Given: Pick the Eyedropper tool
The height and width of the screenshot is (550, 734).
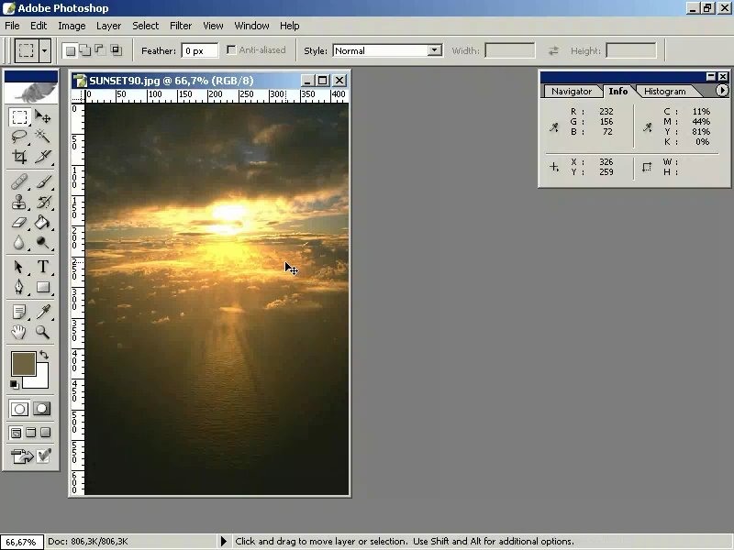Looking at the screenshot, I should click(x=42, y=312).
